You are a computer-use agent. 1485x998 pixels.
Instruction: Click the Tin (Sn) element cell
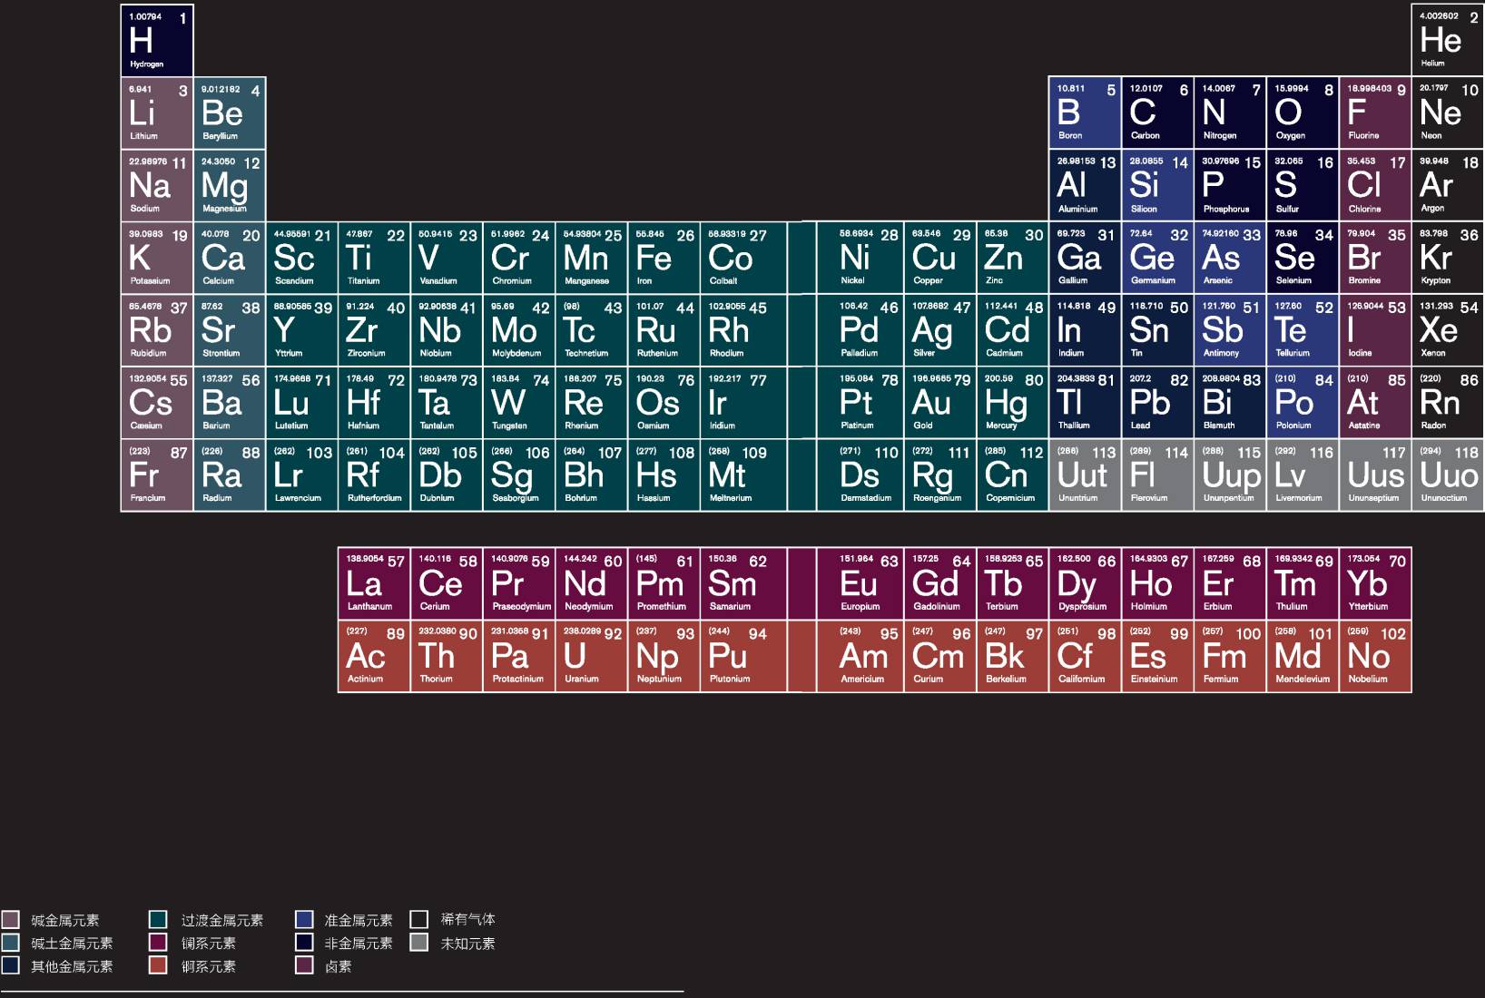click(x=1157, y=330)
